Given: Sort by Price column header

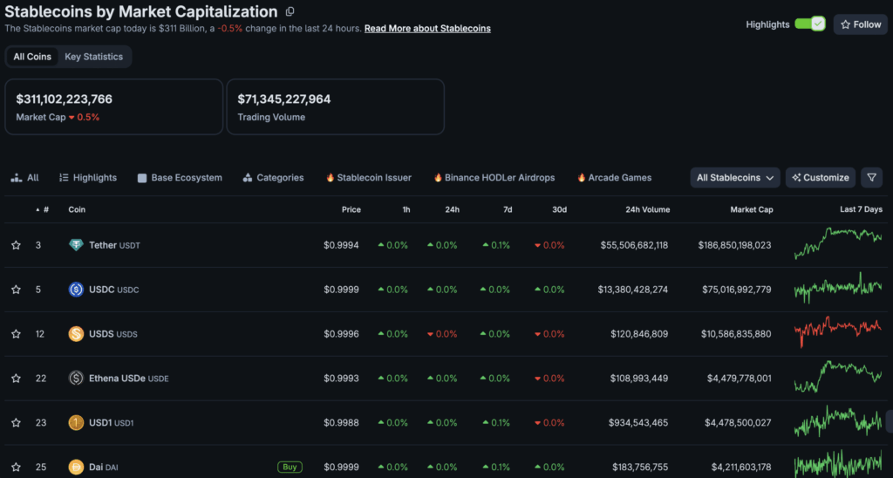Looking at the screenshot, I should pyautogui.click(x=351, y=209).
